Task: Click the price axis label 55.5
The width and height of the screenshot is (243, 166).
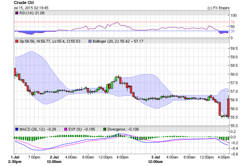Action: pos(234,117)
